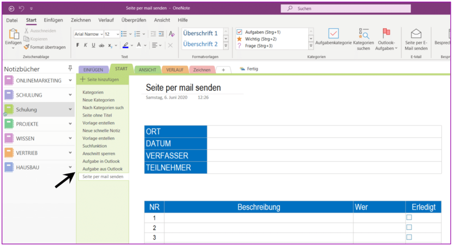This screenshot has height=246, width=452.
Task: Toggle italic formatting K
Action: 85,45
